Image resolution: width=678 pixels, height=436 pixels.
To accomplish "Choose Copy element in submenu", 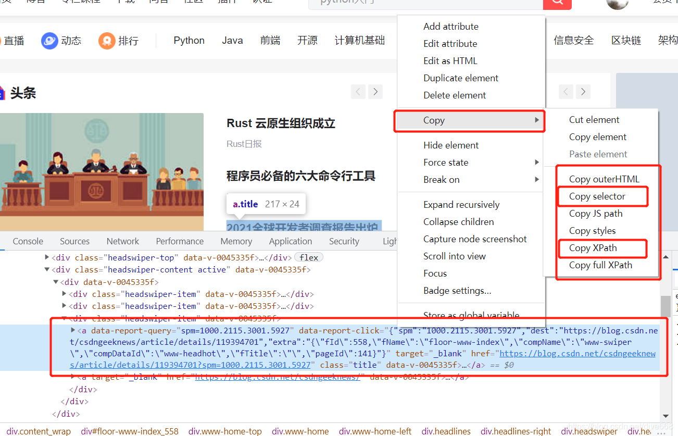I will [598, 137].
